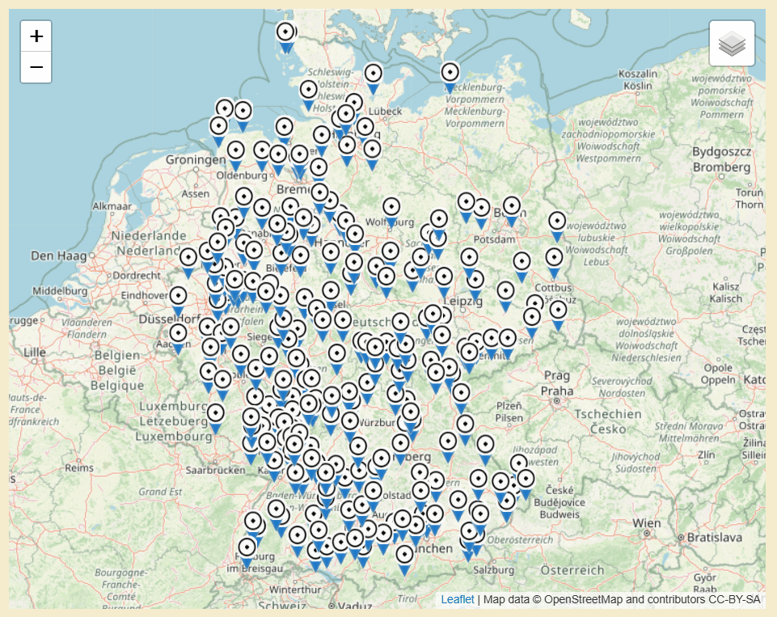
Task: Zoom in with the plus button
Action: [x=36, y=36]
